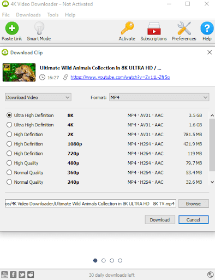Viewport: 215px width, 280px height.
Task: Click the Reddit icon in status bar
Action: click(31, 275)
